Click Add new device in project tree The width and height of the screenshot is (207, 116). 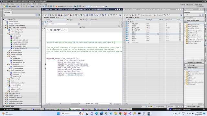pyautogui.click(x=13, y=22)
